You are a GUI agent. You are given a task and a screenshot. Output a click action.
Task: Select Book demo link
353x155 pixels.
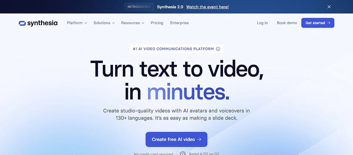(287, 23)
